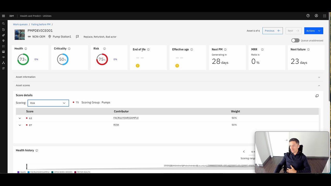Open the help question-mark icon
Image resolution: width=331 pixels, height=186 pixels.
pos(308,16)
